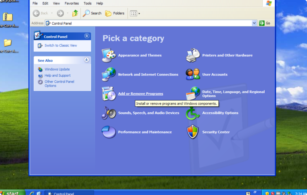The image size is (307, 195).
Task: Click the Security Center shield icon
Action: (193, 132)
